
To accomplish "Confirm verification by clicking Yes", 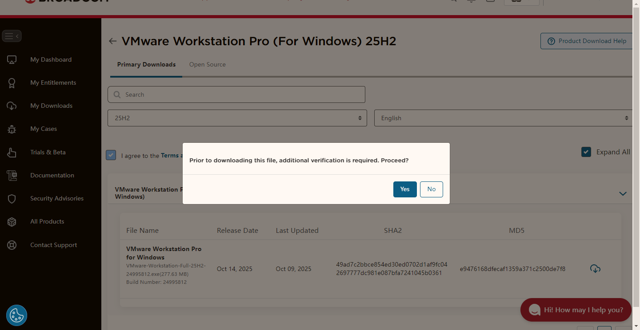I will click(405, 189).
